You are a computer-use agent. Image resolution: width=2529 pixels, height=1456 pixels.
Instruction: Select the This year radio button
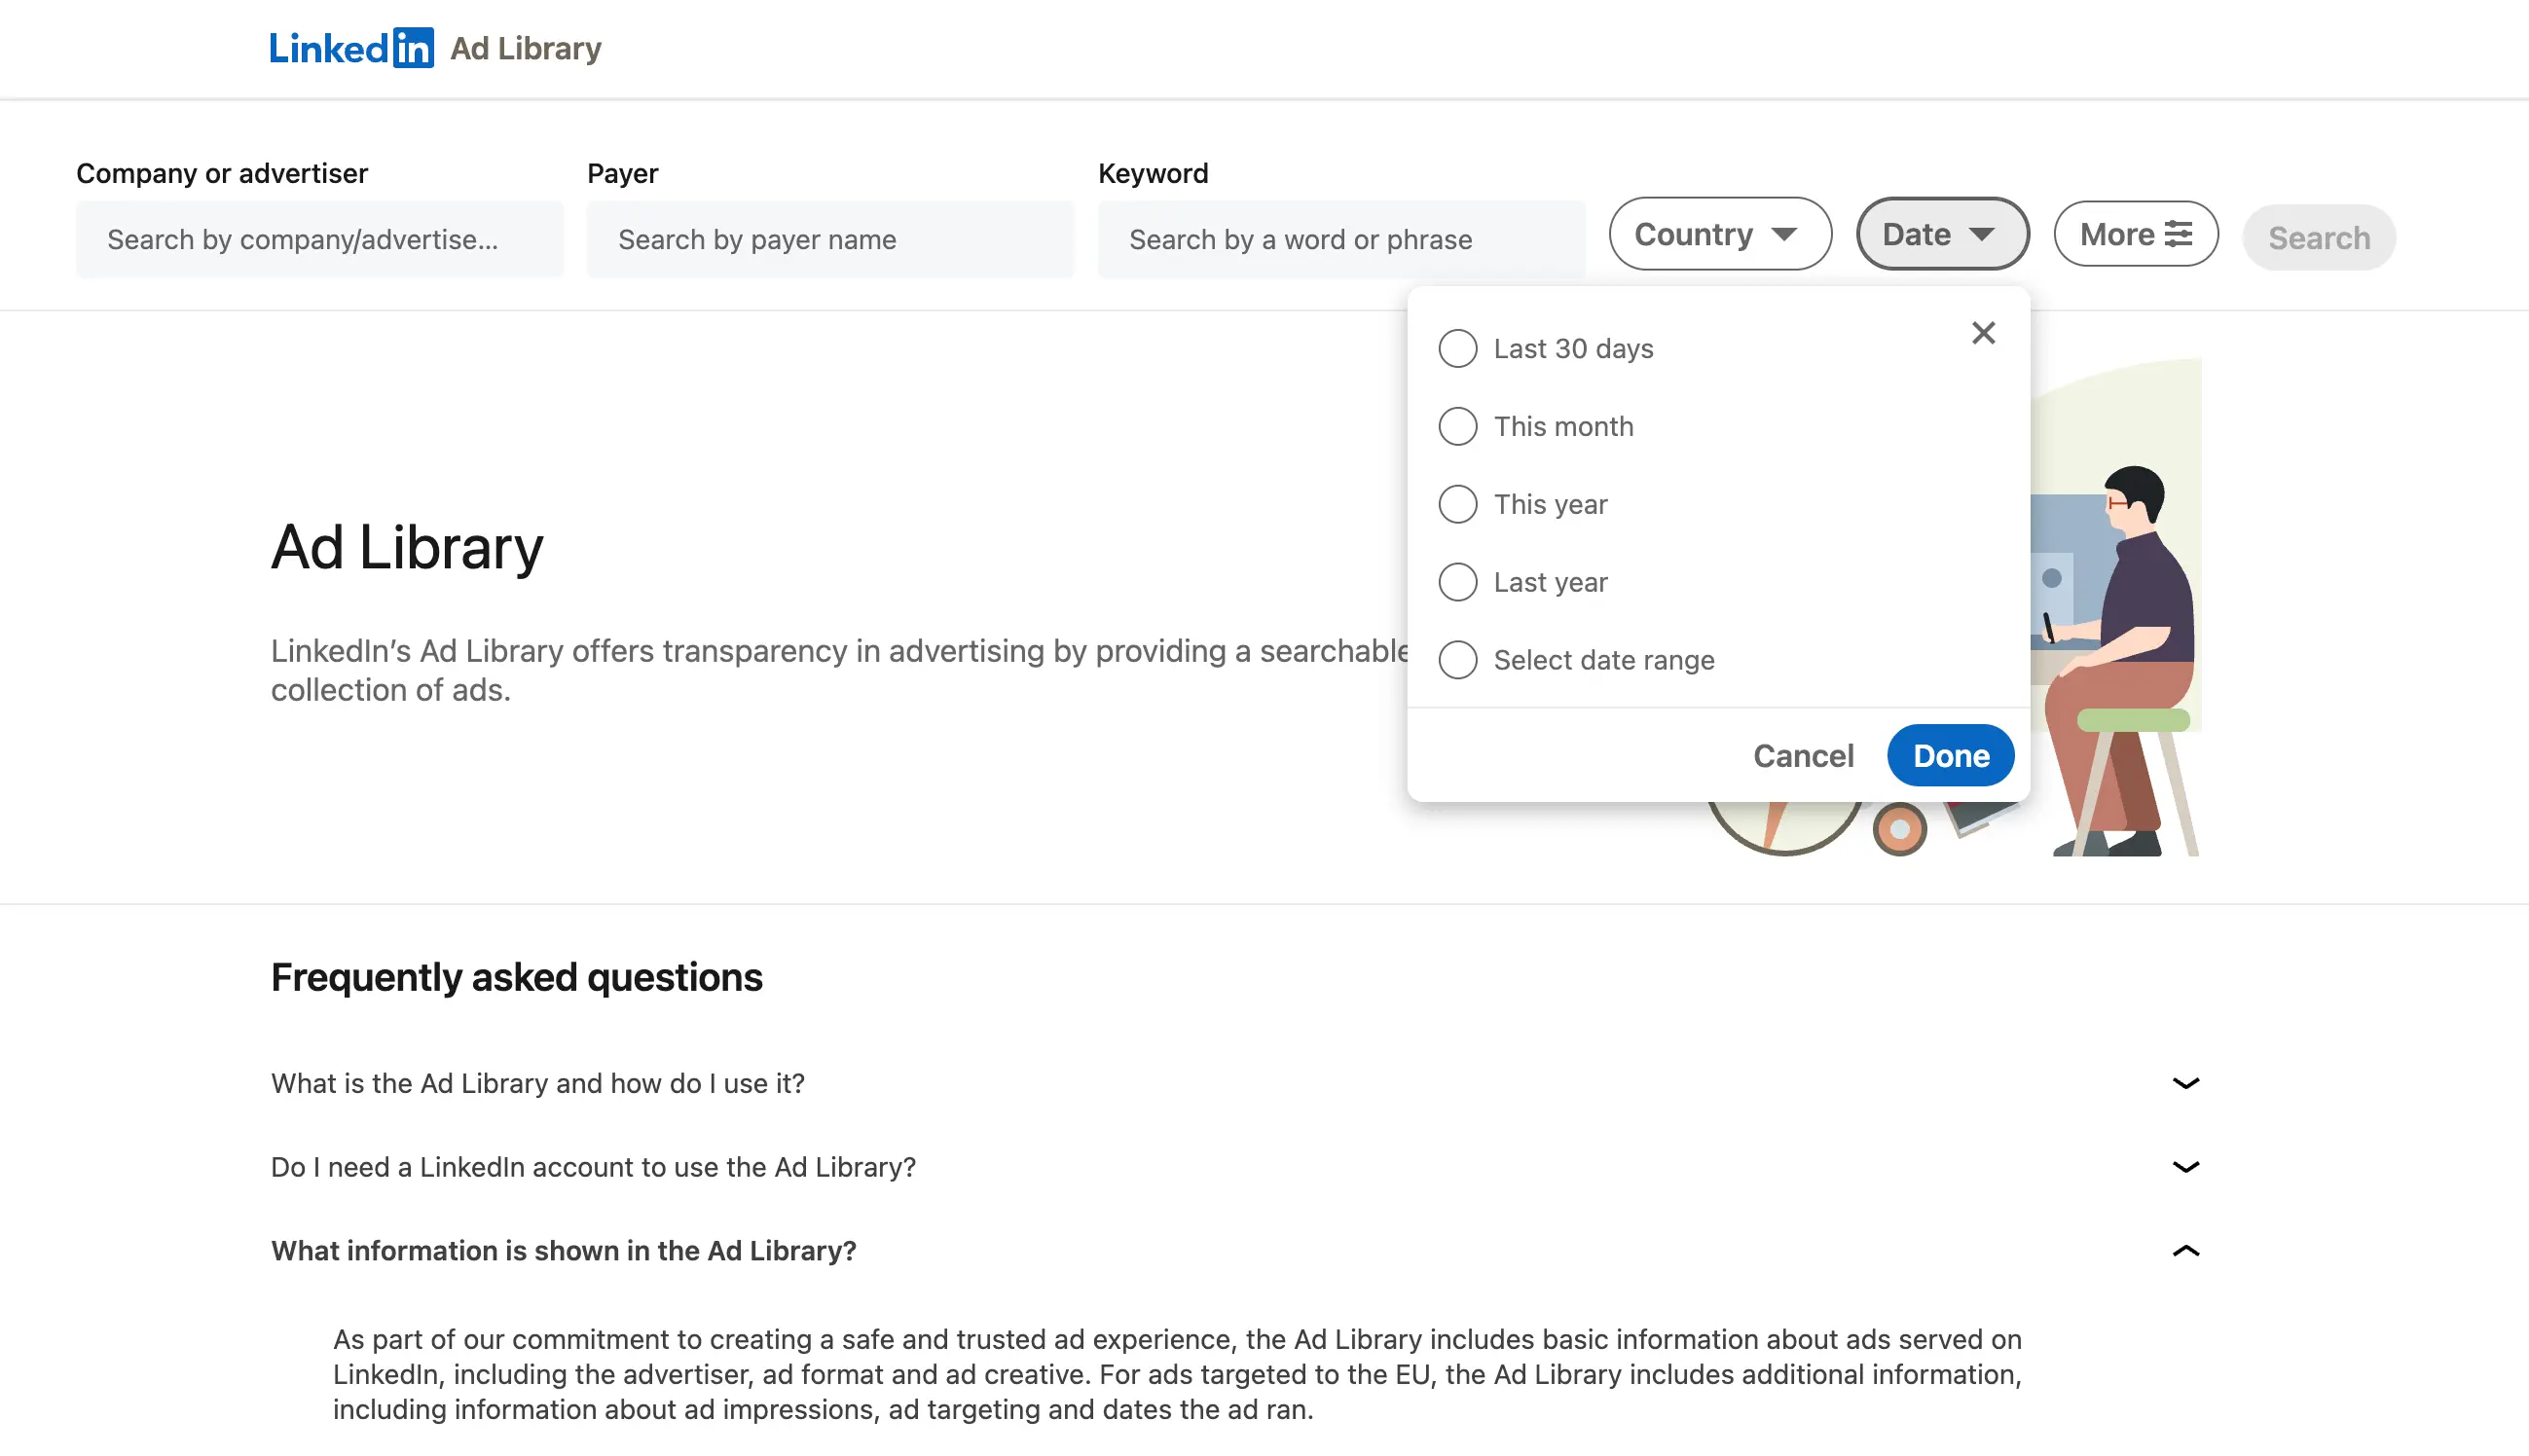tap(1457, 505)
